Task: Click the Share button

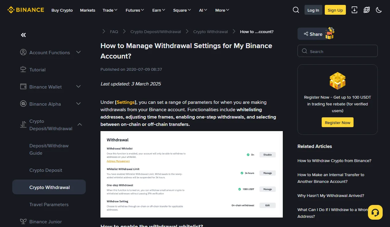Action: click(x=313, y=34)
